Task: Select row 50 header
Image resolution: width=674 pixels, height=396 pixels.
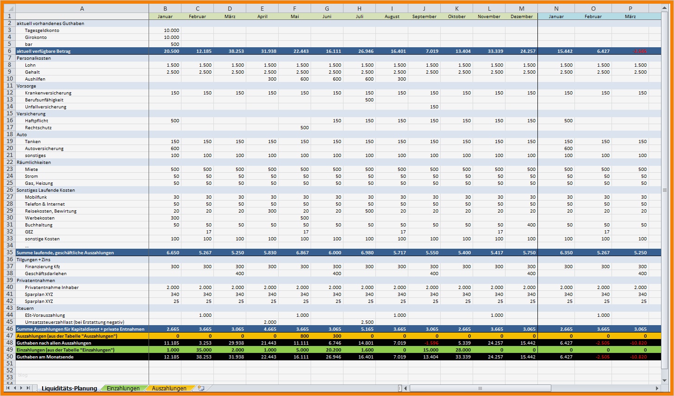Action: pos(9,357)
